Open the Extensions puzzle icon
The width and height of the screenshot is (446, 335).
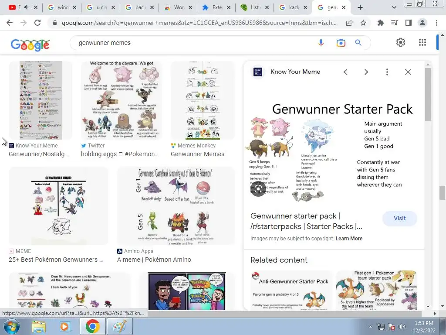381,23
